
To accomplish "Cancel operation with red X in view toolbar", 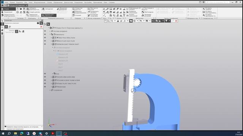I will tap(176, 21).
